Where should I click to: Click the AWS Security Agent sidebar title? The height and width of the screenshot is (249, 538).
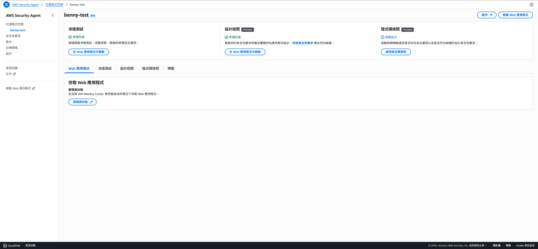pyautogui.click(x=23, y=15)
